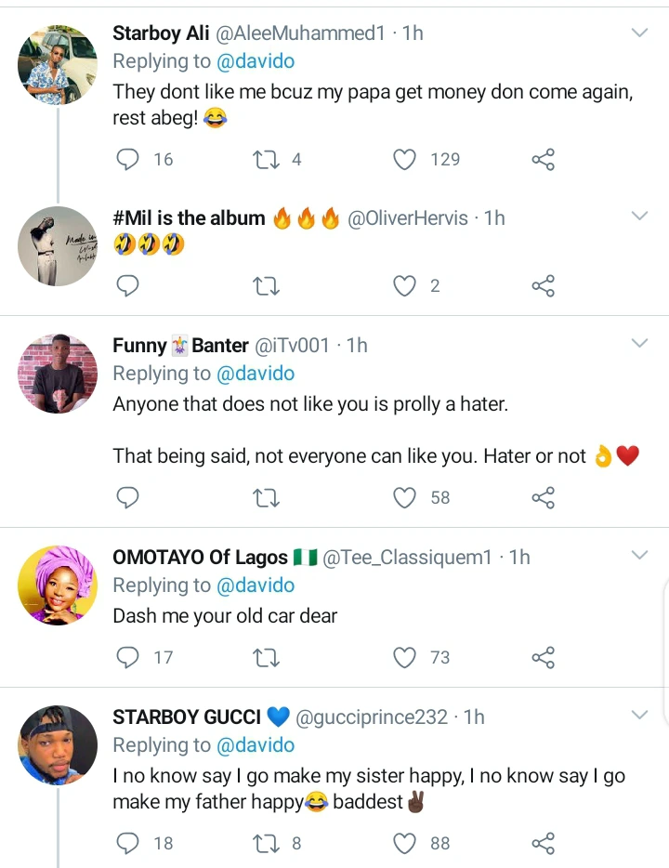Open STARBOY GUCCI's profile avatar

58,745
